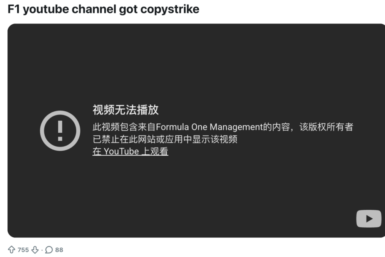Image resolution: width=385 pixels, height=257 pixels.
Task: Open comments via the speech bubble icon
Action: pyautogui.click(x=49, y=250)
